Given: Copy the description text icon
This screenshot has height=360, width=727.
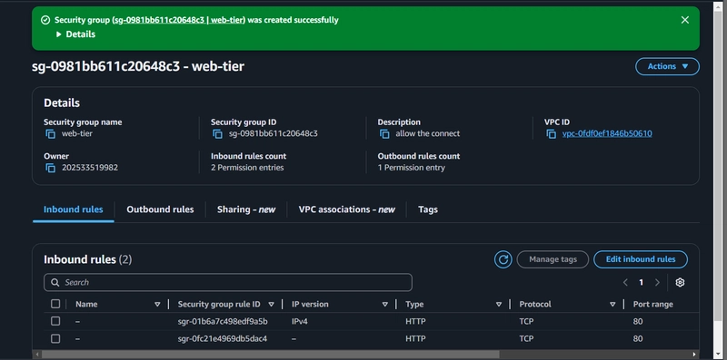Looking at the screenshot, I should click(383, 133).
